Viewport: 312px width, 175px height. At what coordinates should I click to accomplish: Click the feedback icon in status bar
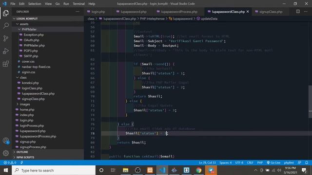[299, 162]
